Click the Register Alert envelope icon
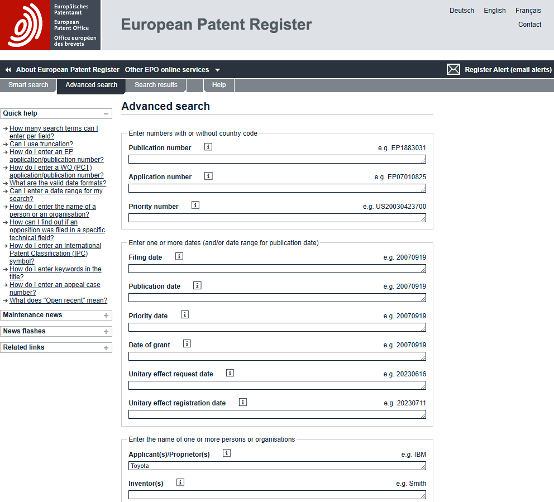554x502 pixels. click(453, 69)
